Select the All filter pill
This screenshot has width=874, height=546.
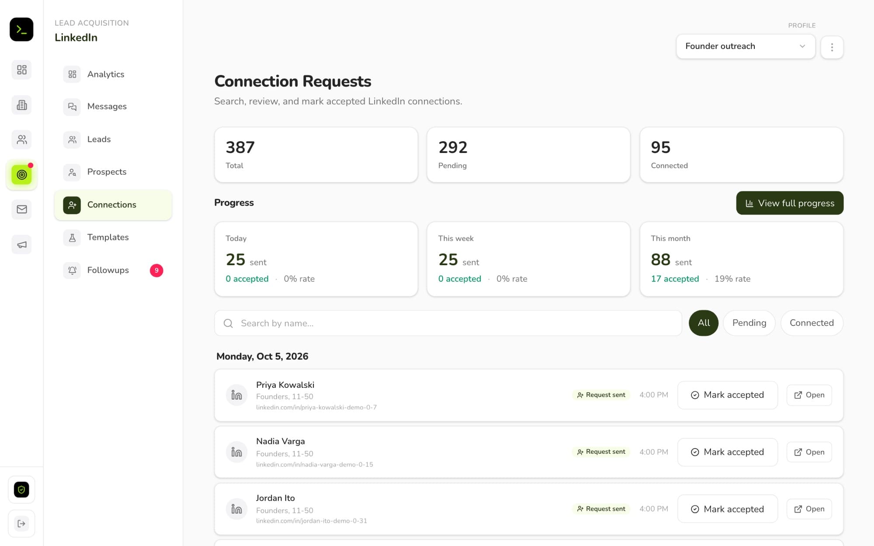[704, 323]
